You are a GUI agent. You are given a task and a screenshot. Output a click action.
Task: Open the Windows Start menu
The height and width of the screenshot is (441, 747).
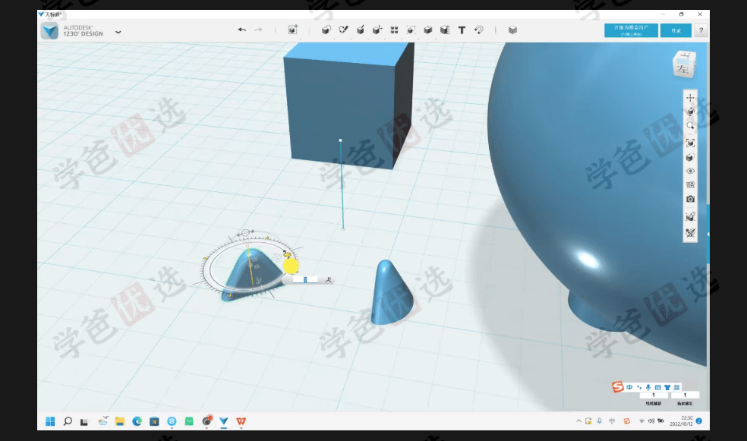(x=50, y=421)
